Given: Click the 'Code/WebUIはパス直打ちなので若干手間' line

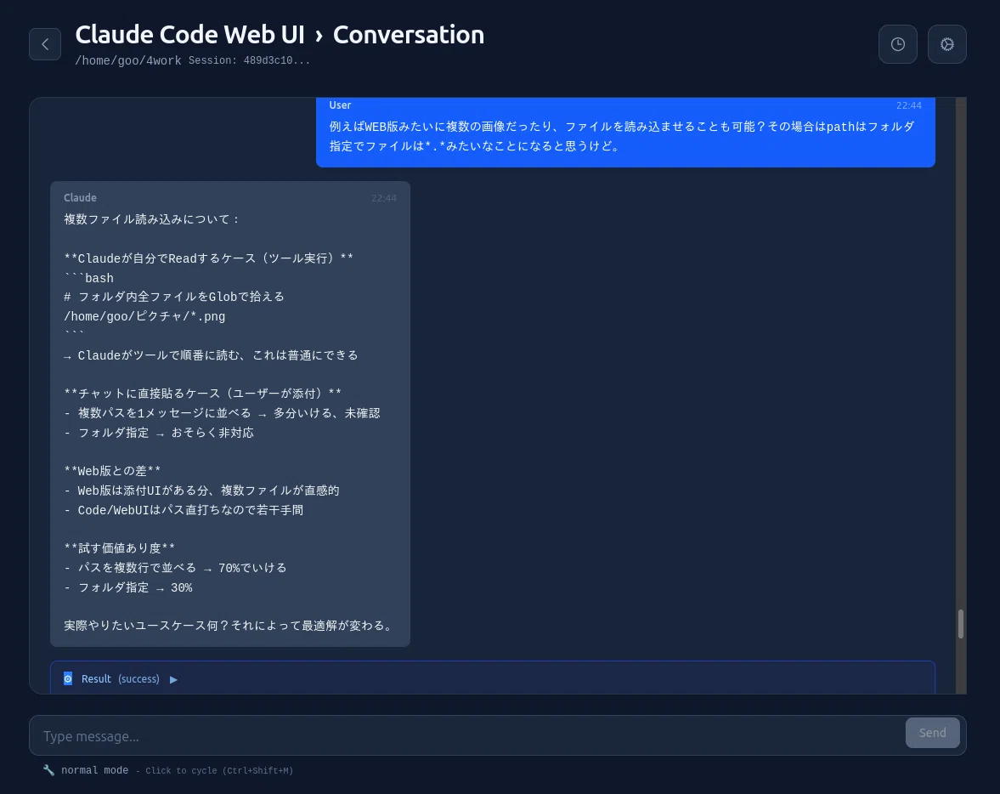Looking at the screenshot, I should [184, 510].
